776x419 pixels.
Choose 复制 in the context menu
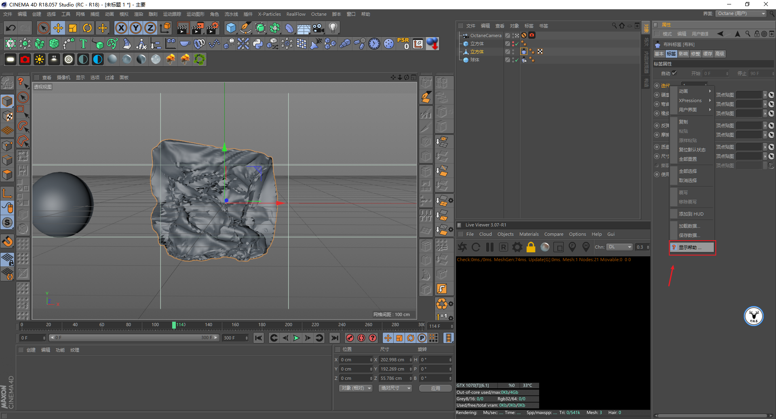click(x=692, y=122)
